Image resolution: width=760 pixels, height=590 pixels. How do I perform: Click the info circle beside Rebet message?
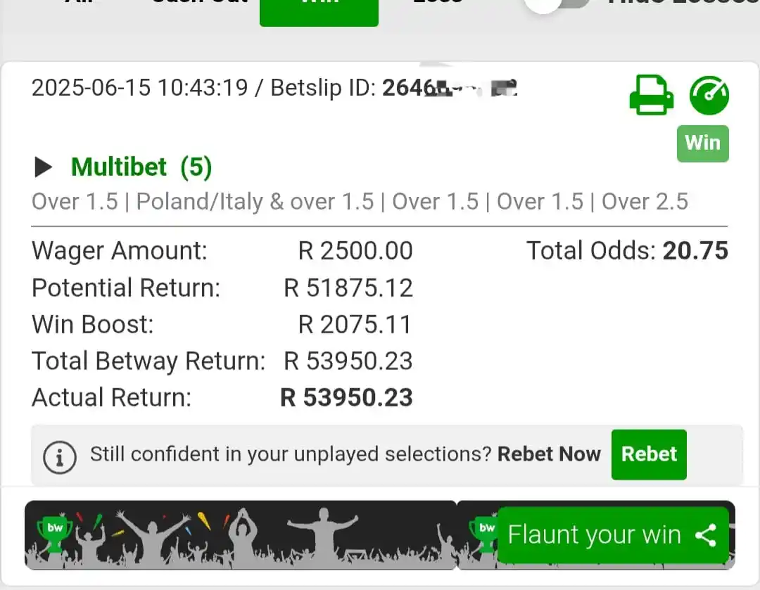pos(60,457)
